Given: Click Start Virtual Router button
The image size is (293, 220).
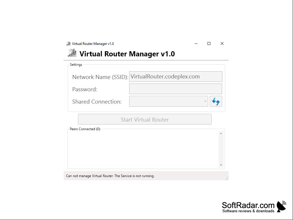Looking at the screenshot, I should 145,119.
